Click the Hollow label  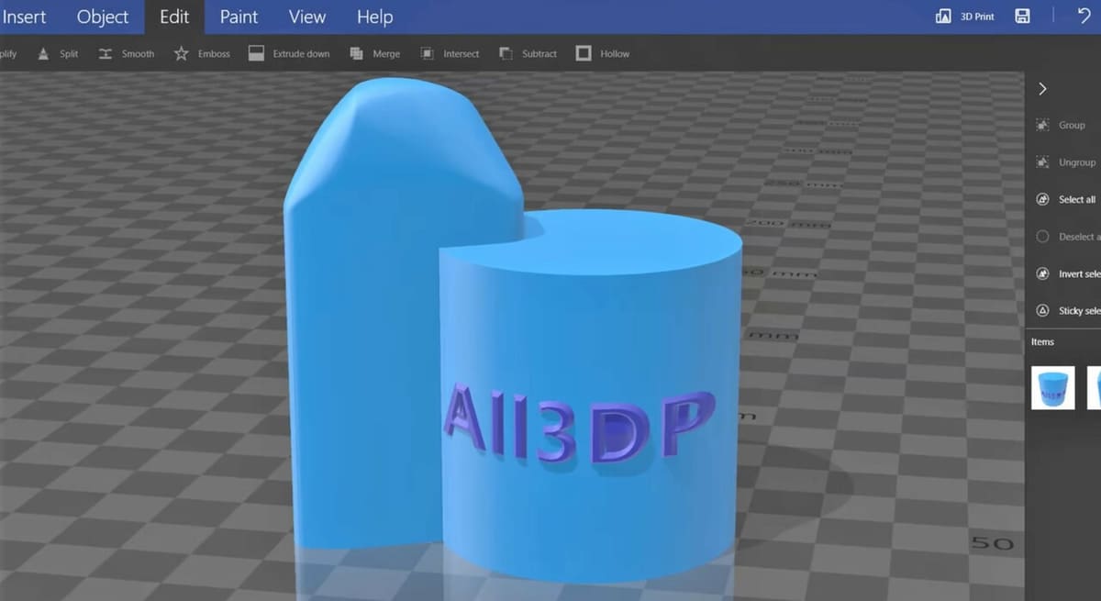click(x=615, y=54)
